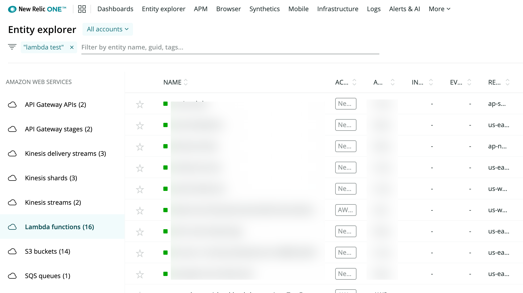Open the apps grid launcher icon
This screenshot has height=293, width=523.
[x=82, y=9]
